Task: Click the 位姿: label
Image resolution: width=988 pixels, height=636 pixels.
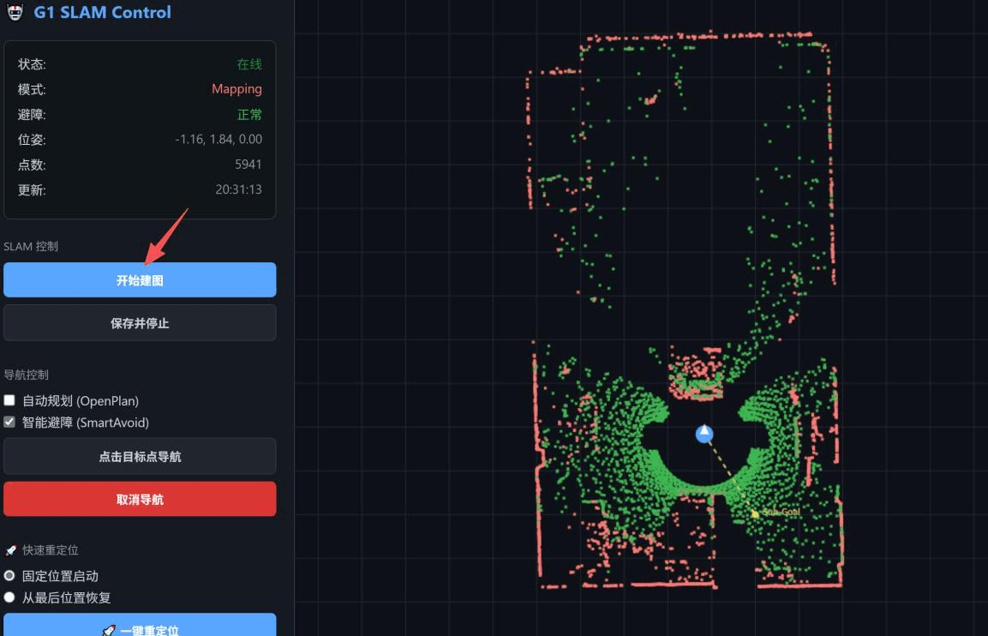Action: pyautogui.click(x=32, y=140)
